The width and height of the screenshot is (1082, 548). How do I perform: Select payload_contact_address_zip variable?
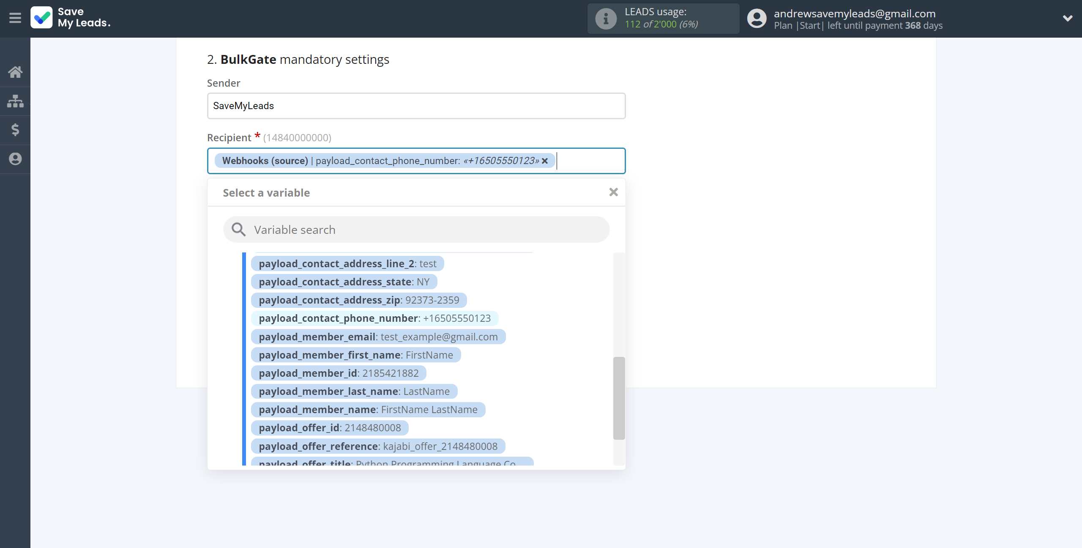(359, 300)
